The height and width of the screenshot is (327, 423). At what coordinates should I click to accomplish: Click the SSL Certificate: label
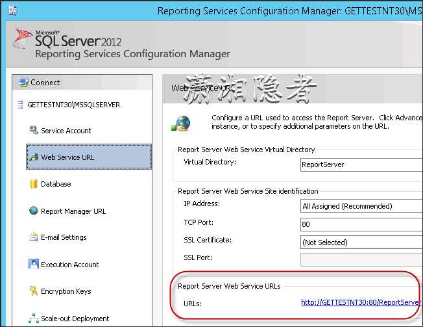(x=208, y=240)
